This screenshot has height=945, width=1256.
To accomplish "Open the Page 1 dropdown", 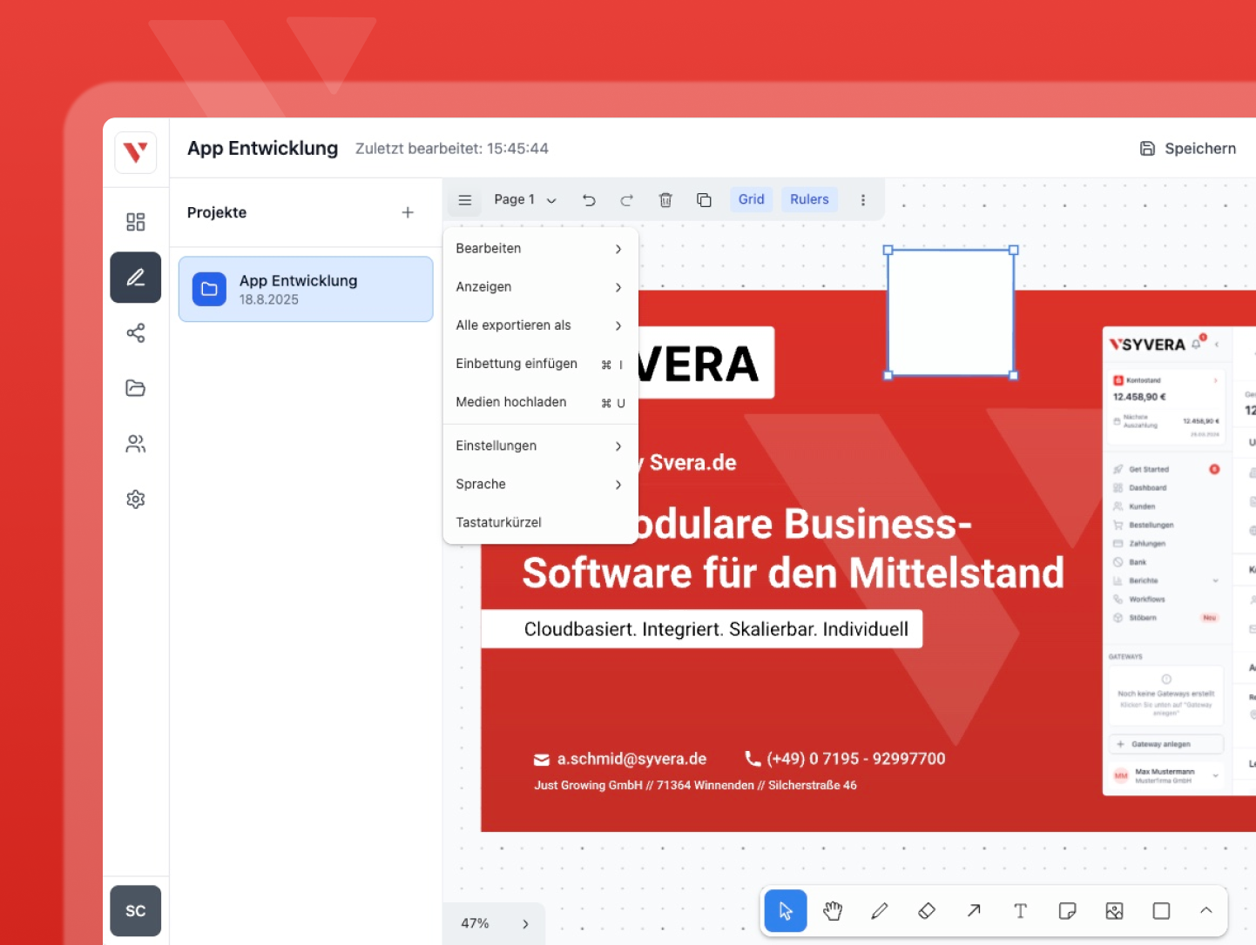I will click(x=524, y=200).
